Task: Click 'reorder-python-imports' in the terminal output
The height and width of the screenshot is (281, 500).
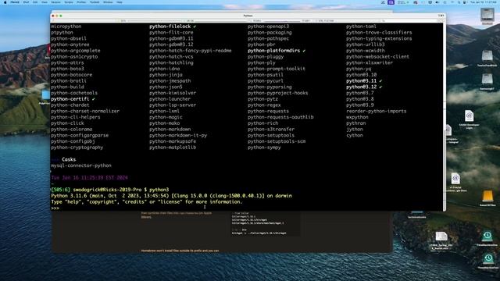Action: tap(377, 111)
